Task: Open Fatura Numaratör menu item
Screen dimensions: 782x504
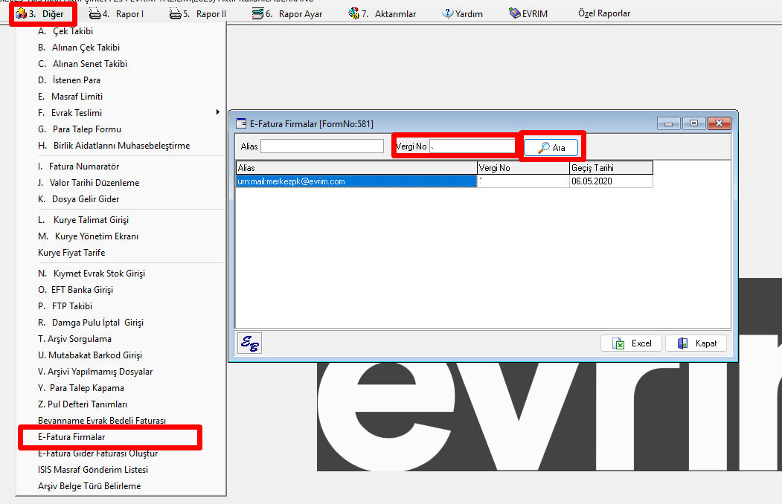Action: 121,167
